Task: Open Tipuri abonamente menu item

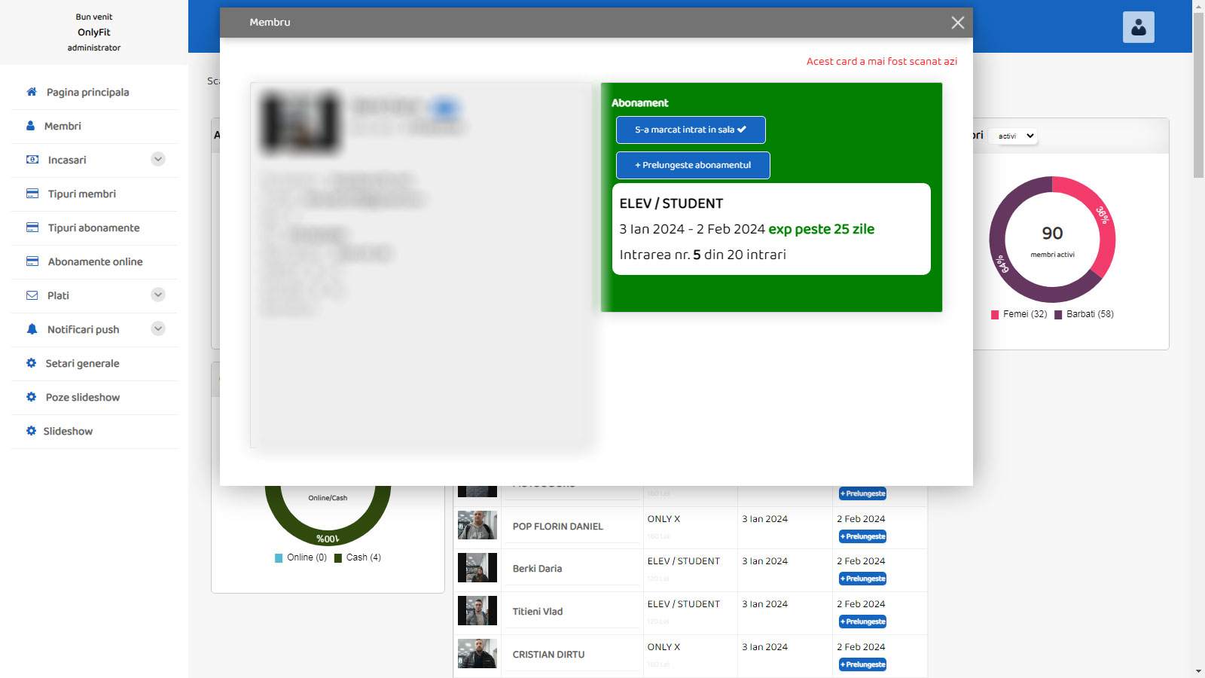Action: tap(94, 228)
